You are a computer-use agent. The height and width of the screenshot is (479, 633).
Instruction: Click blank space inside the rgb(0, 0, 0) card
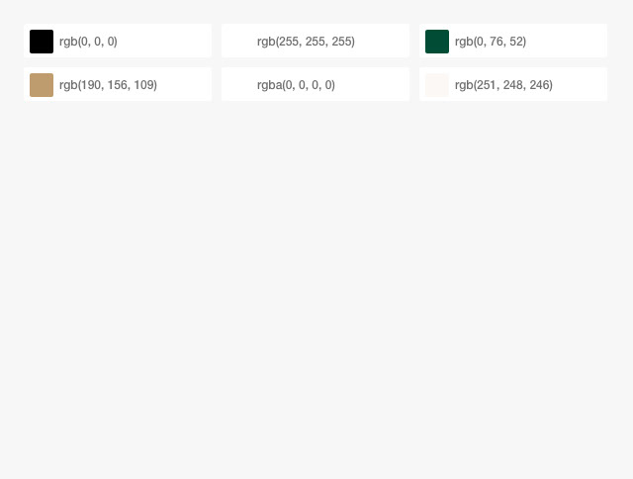[165, 41]
